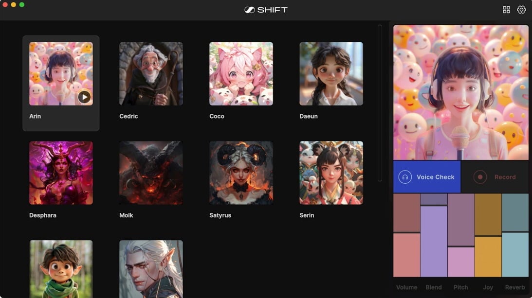
Task: Open settings gear icon
Action: tap(521, 10)
